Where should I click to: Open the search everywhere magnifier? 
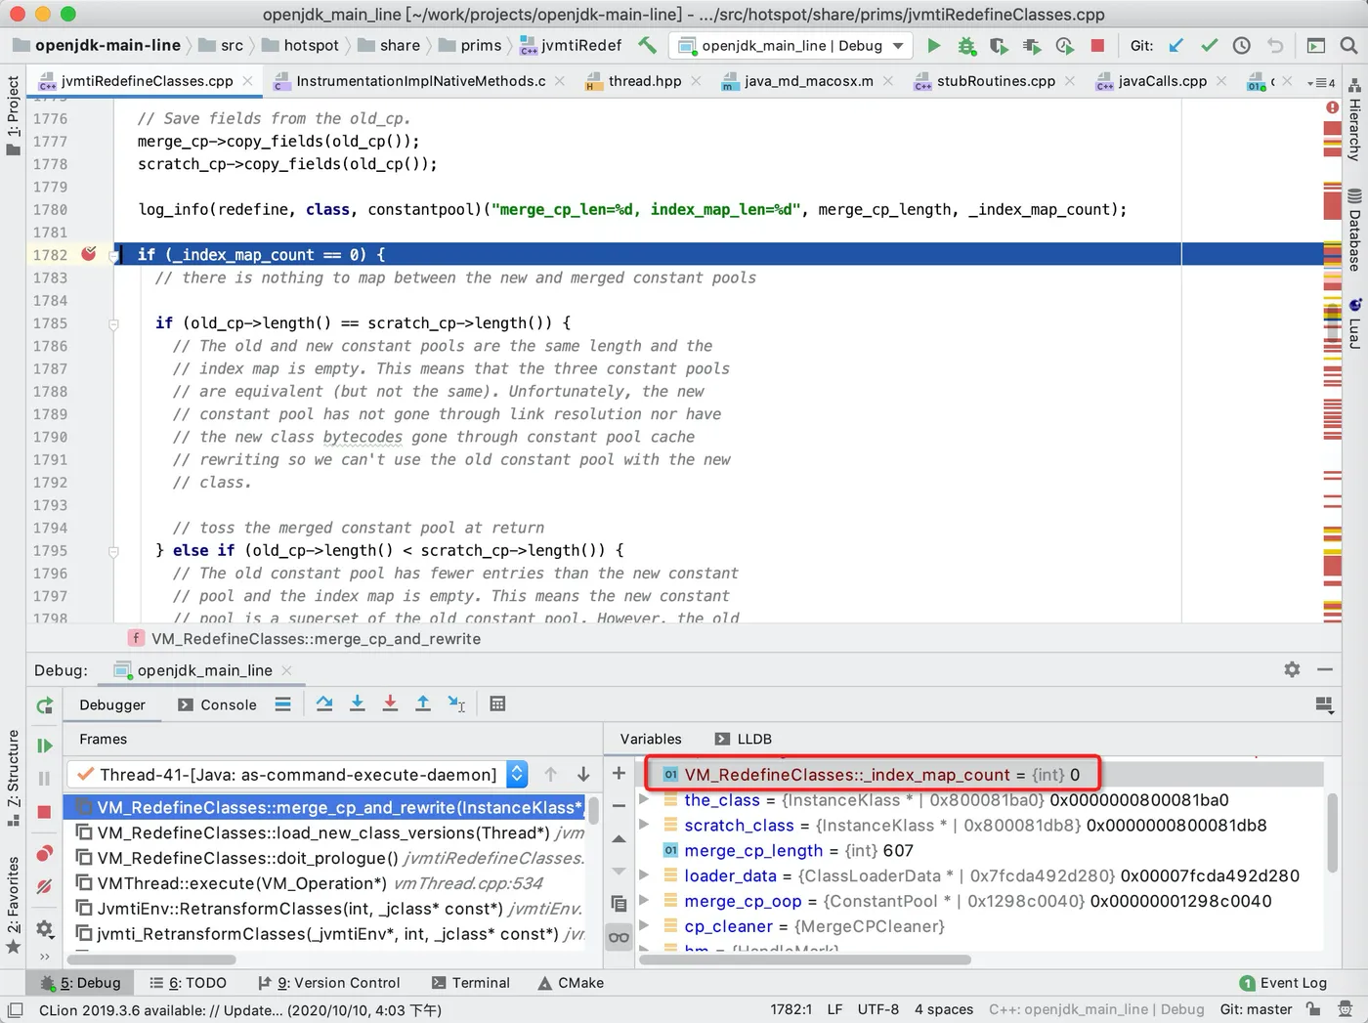(1348, 46)
